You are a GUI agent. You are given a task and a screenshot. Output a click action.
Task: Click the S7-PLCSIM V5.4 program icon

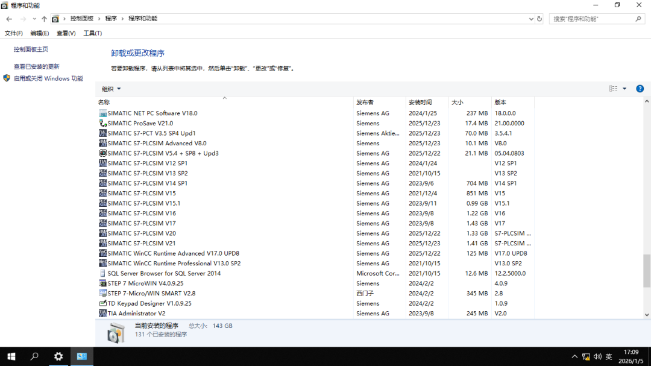pyautogui.click(x=102, y=153)
